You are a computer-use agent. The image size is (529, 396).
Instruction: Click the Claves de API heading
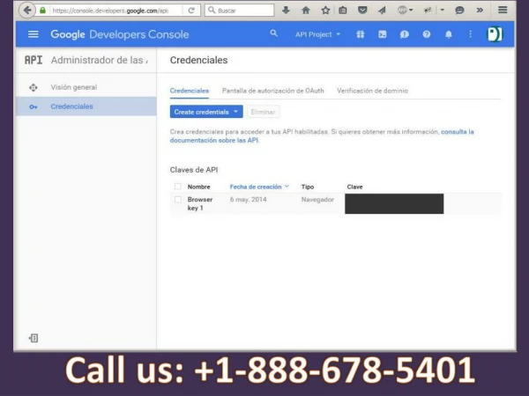click(x=194, y=170)
